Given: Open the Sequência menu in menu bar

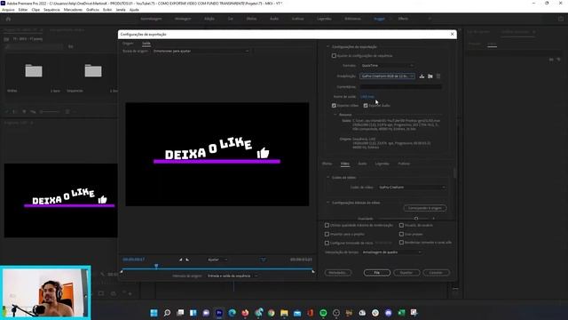Looking at the screenshot, I should [x=51, y=10].
